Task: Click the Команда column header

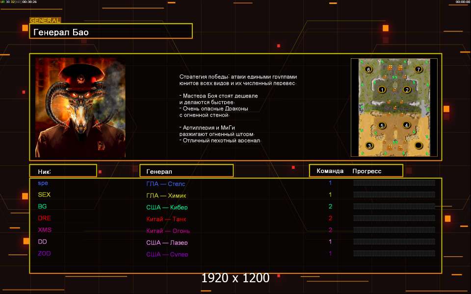Action: (x=330, y=171)
